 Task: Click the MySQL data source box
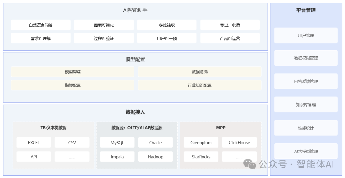117,143
